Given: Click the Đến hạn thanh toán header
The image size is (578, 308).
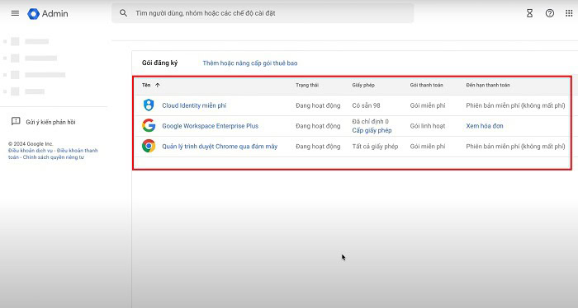Looking at the screenshot, I should (488, 85).
